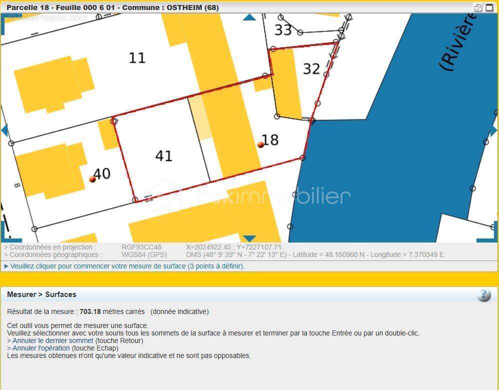Click the 'Mesurer > Surfaces' heading
The image size is (499, 390).
[42, 294]
